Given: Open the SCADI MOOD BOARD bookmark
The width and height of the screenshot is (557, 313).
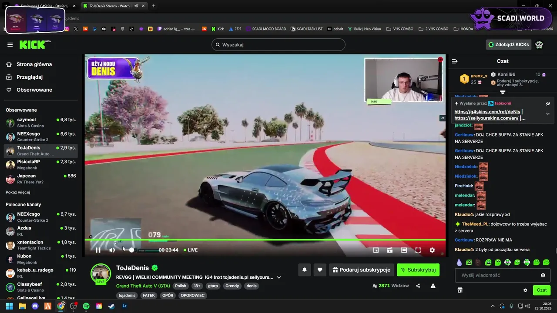Looking at the screenshot, I should (265, 29).
